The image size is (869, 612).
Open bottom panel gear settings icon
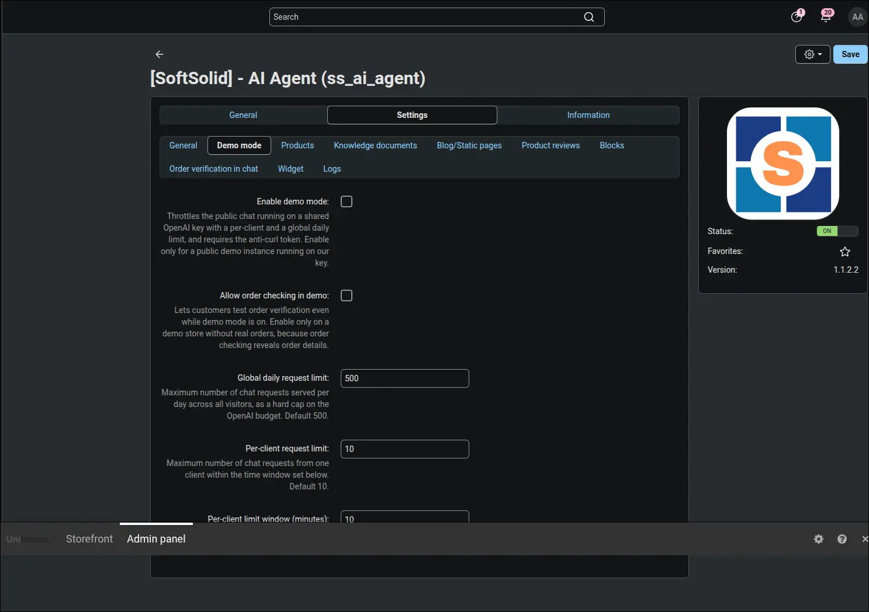[x=819, y=539]
